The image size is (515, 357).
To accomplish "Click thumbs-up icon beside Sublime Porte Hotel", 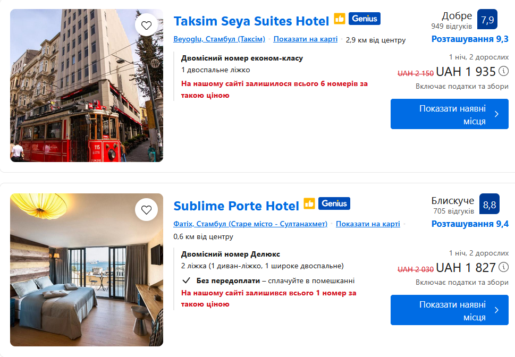I will click(309, 203).
